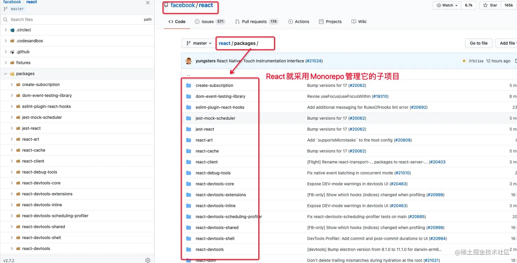517x263 pixels.
Task: Click the jest-react folder icon in file list
Action: tap(188, 129)
